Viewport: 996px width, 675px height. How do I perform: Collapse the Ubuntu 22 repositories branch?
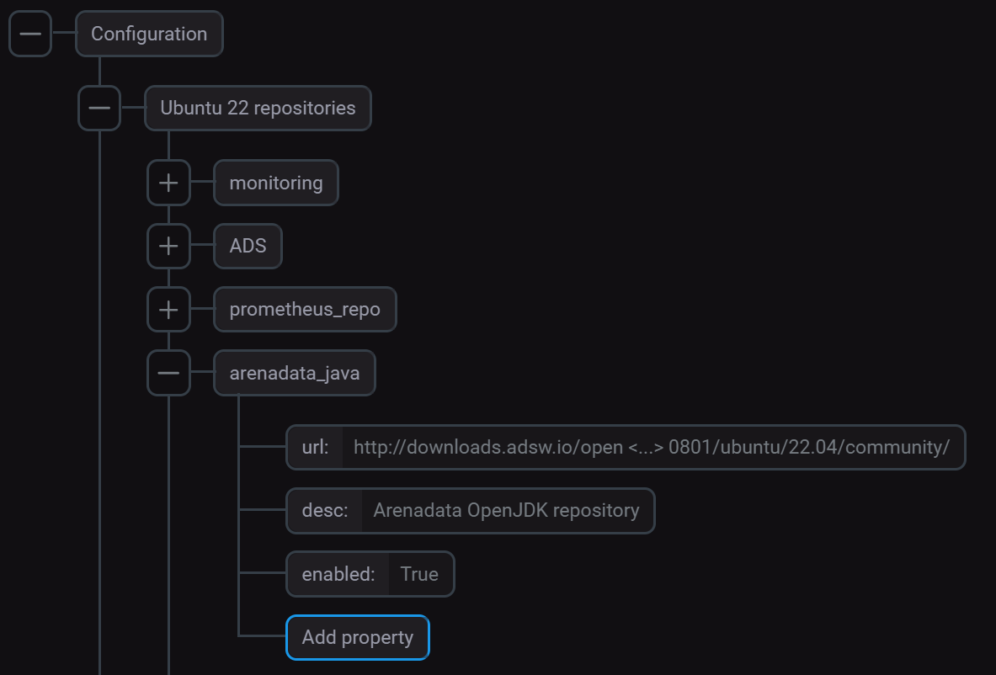[99, 108]
